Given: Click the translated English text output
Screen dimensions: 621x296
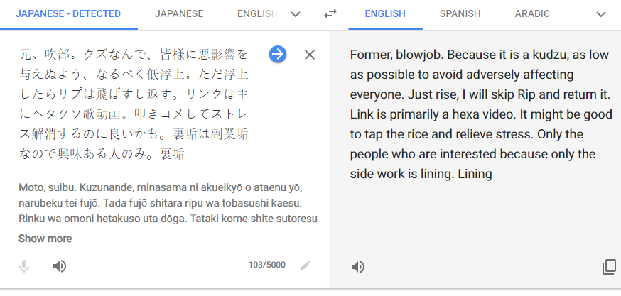Looking at the screenshot, I should coord(481,114).
